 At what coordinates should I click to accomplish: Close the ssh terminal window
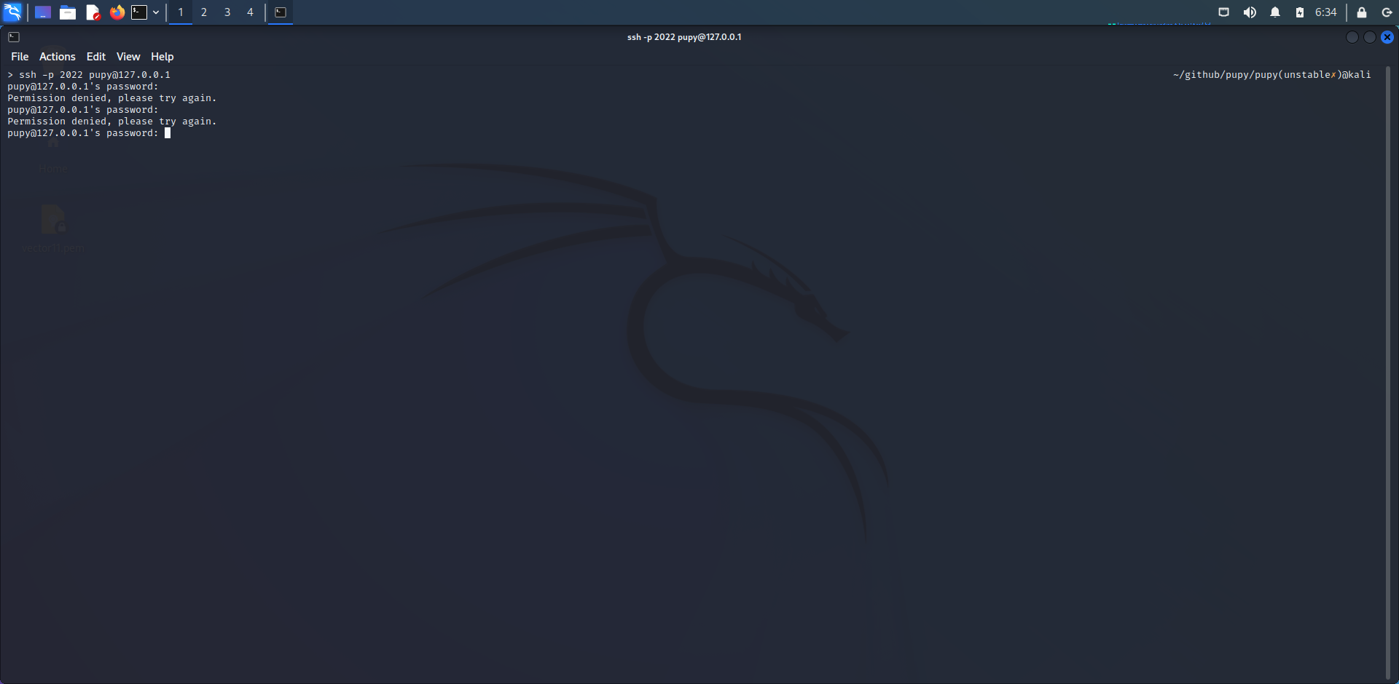tap(1387, 37)
